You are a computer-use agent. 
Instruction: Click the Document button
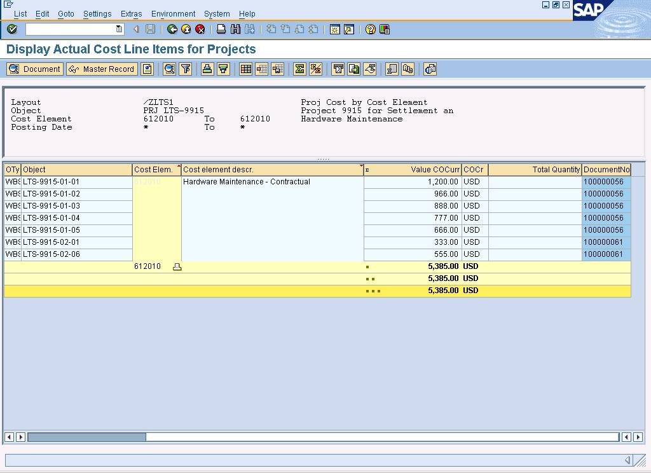click(35, 69)
